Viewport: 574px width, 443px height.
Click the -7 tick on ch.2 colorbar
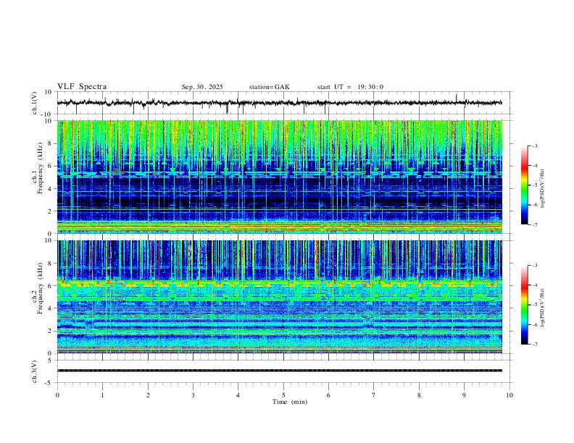(x=534, y=345)
